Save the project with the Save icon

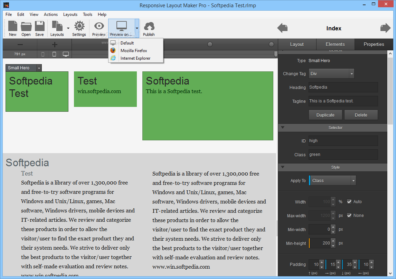click(x=39, y=28)
